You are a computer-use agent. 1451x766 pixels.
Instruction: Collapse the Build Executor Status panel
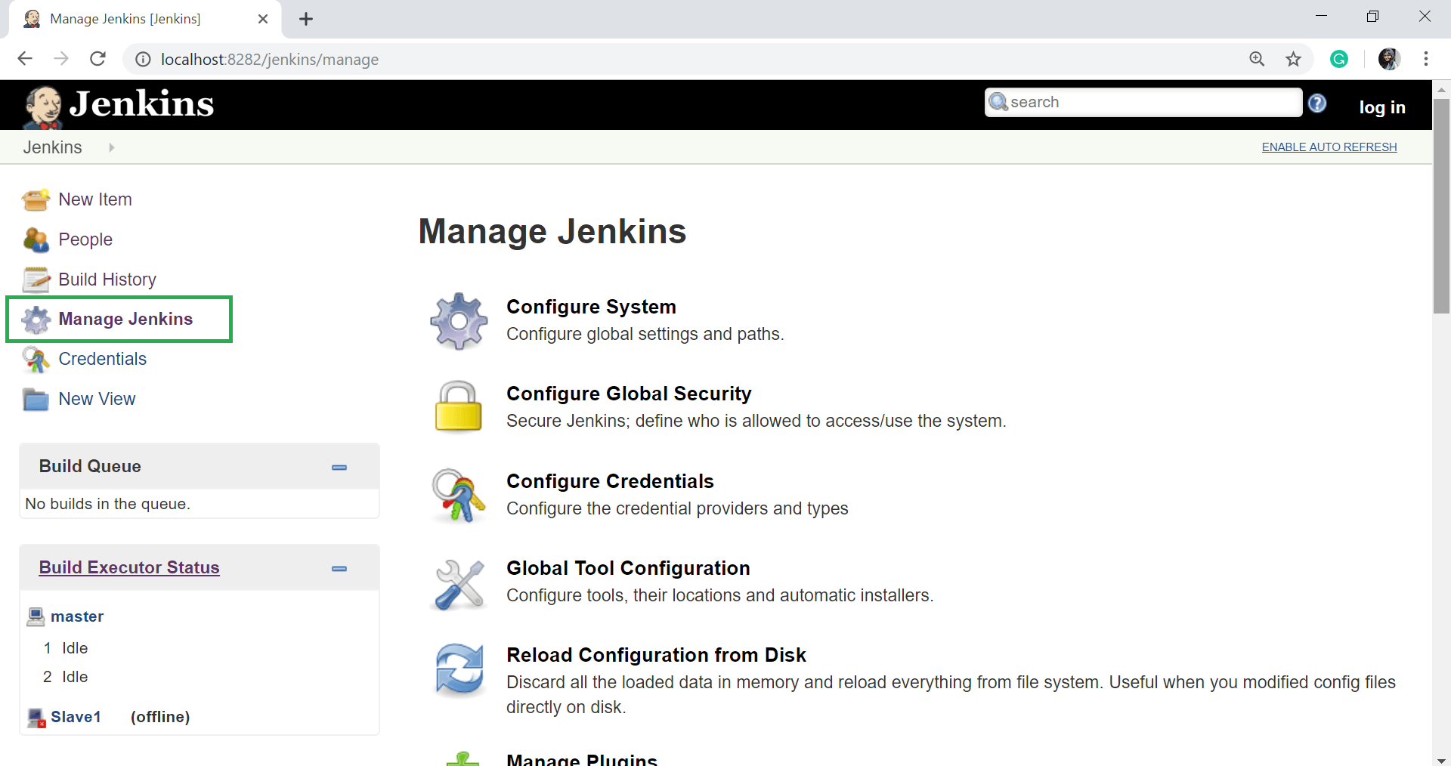[x=339, y=569]
